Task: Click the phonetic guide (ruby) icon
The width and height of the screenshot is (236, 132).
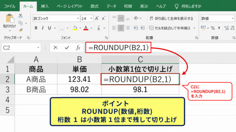Action: pos(99,28)
